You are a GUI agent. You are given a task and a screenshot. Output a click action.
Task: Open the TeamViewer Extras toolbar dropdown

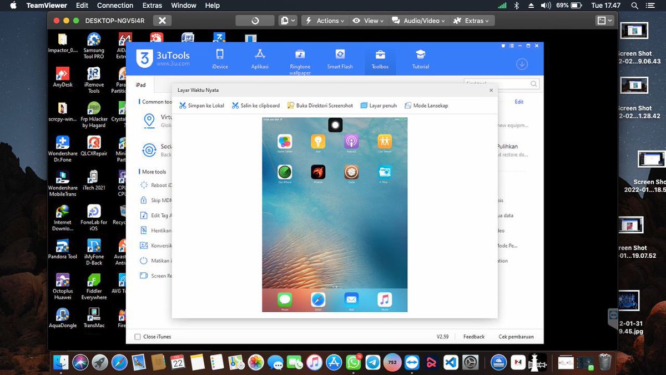click(x=471, y=21)
